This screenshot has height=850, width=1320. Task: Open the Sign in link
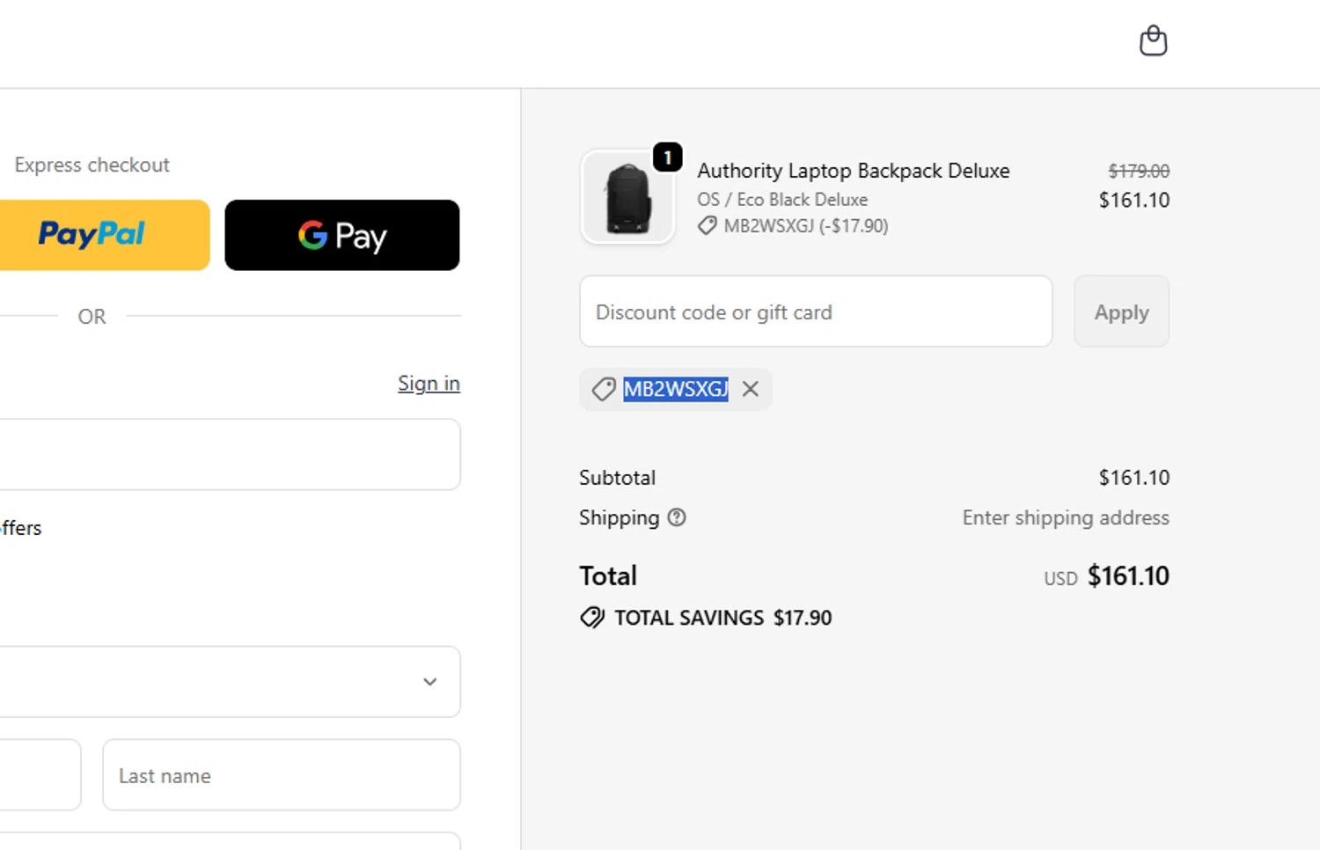429,384
